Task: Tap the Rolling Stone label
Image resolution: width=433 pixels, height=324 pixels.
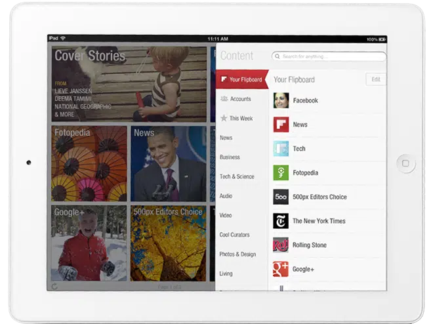Action: pyautogui.click(x=310, y=245)
